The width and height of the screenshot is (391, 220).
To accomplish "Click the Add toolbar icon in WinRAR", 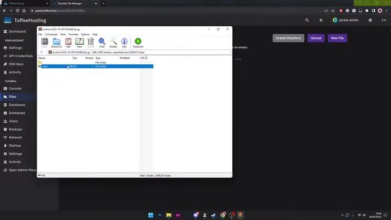I will pyautogui.click(x=45, y=43).
